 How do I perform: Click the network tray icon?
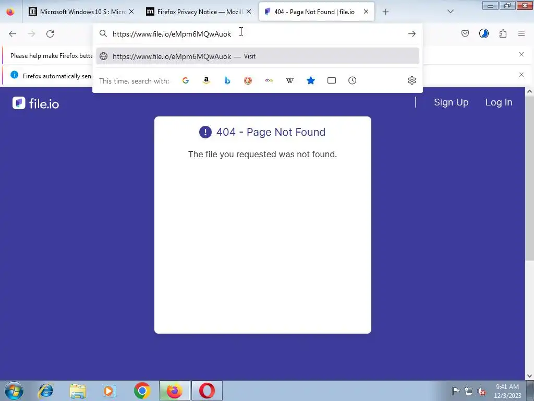tap(469, 391)
